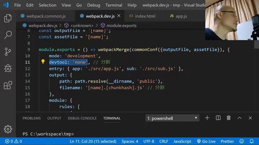Click the feedback smiley icon
This screenshot has width=259, height=145.
point(242,141)
